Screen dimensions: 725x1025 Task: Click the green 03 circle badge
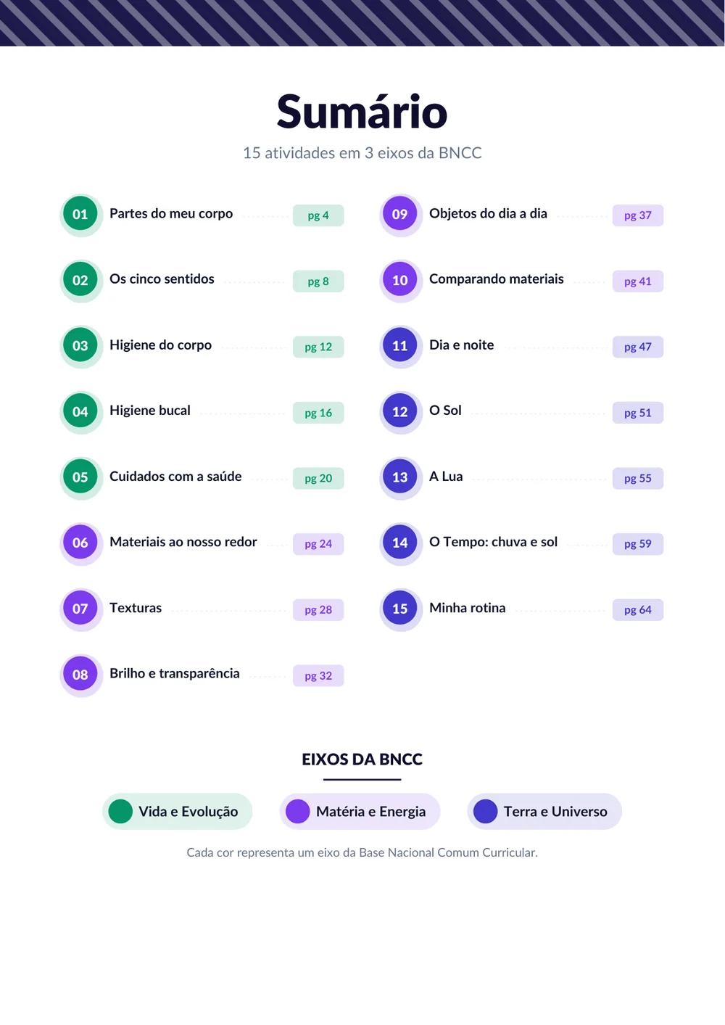click(x=80, y=346)
